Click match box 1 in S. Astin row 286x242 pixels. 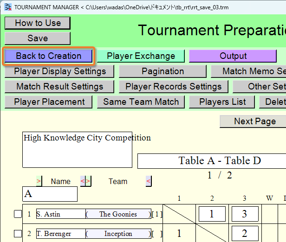tap(212, 214)
